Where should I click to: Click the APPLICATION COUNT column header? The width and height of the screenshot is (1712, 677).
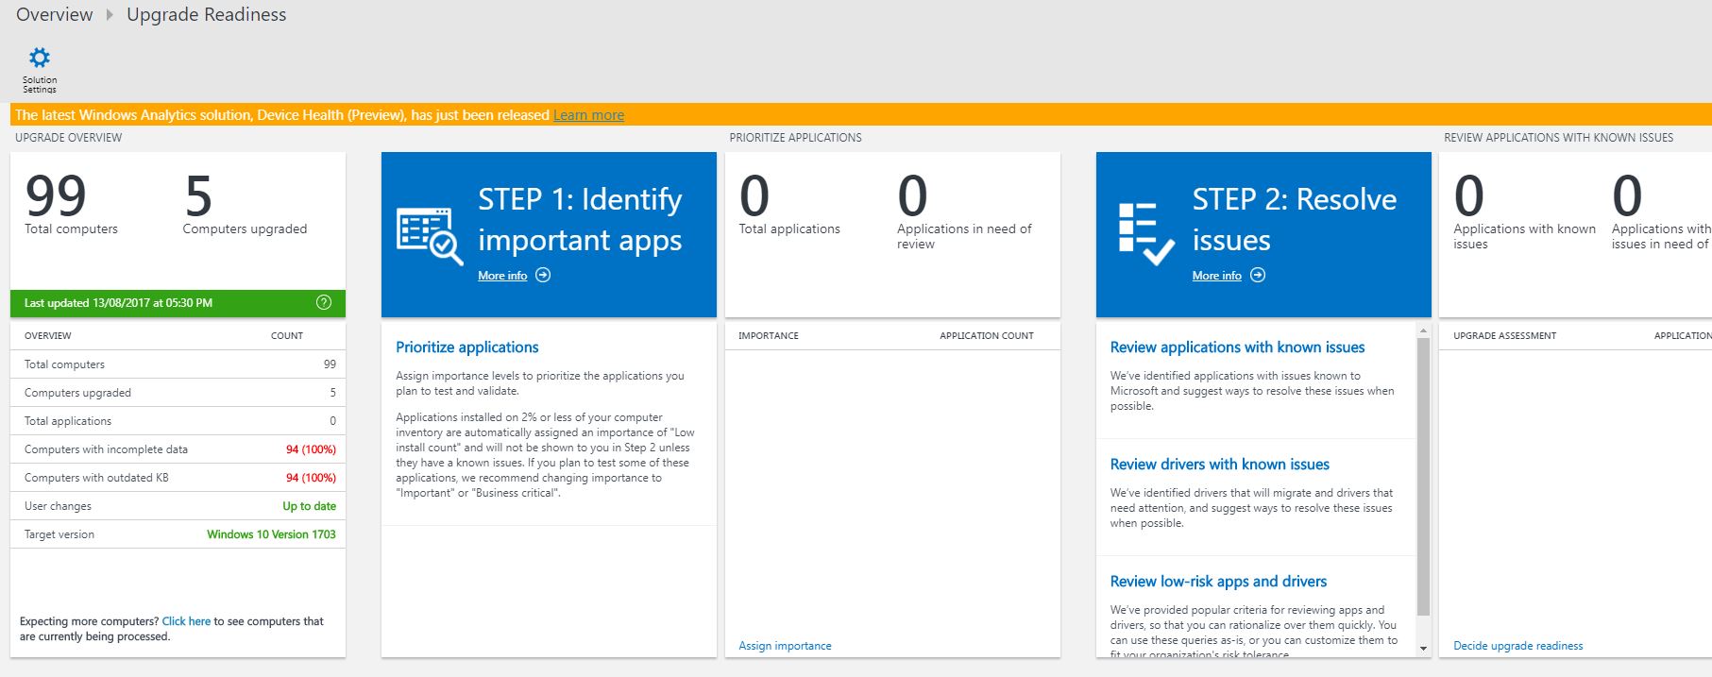[x=987, y=336]
